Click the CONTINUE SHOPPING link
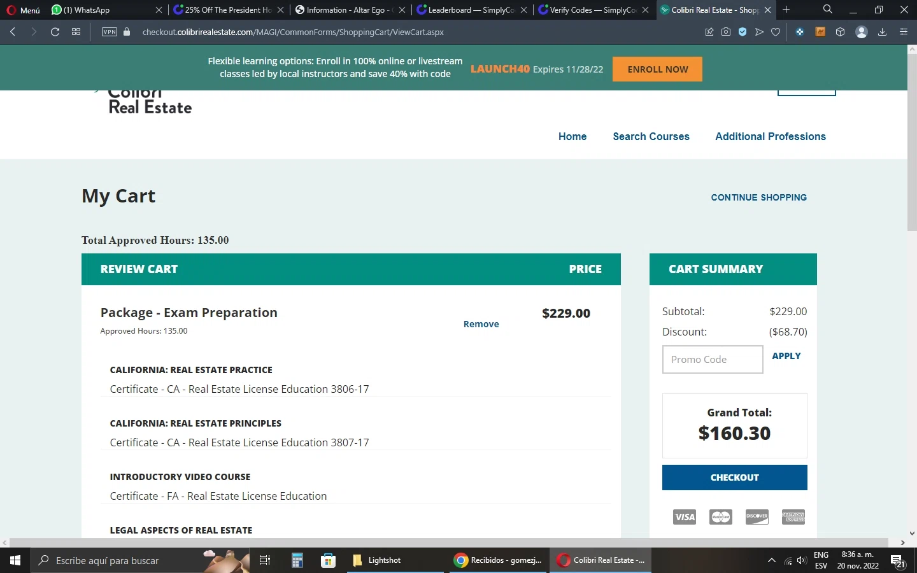Viewport: 917px width, 573px height. [x=758, y=197]
